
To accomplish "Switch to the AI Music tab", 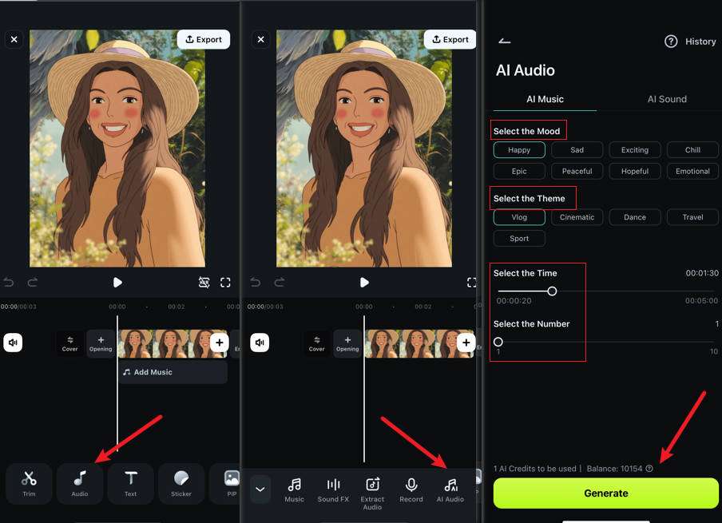I will point(545,99).
